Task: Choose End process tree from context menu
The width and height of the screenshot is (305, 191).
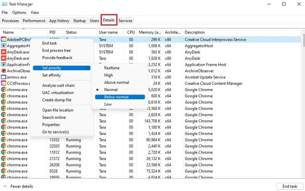Action: pyautogui.click(x=56, y=50)
